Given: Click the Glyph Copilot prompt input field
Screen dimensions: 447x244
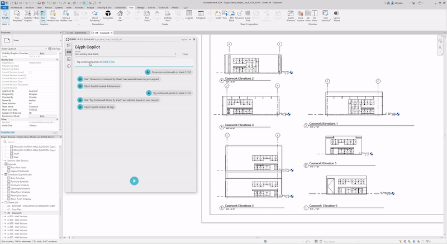Looking at the screenshot, I should click(134, 62).
